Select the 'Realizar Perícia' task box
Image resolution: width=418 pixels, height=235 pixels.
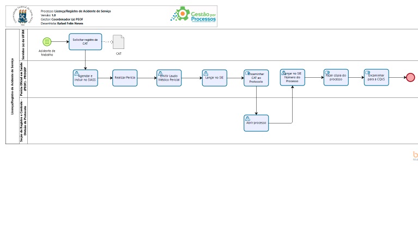pyautogui.click(x=125, y=78)
